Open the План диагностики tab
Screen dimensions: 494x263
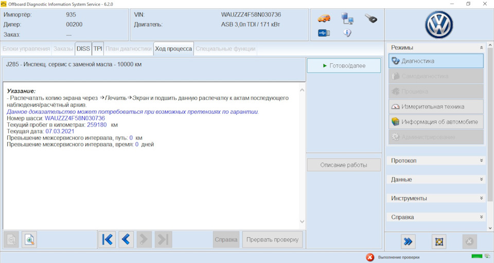[x=129, y=49]
